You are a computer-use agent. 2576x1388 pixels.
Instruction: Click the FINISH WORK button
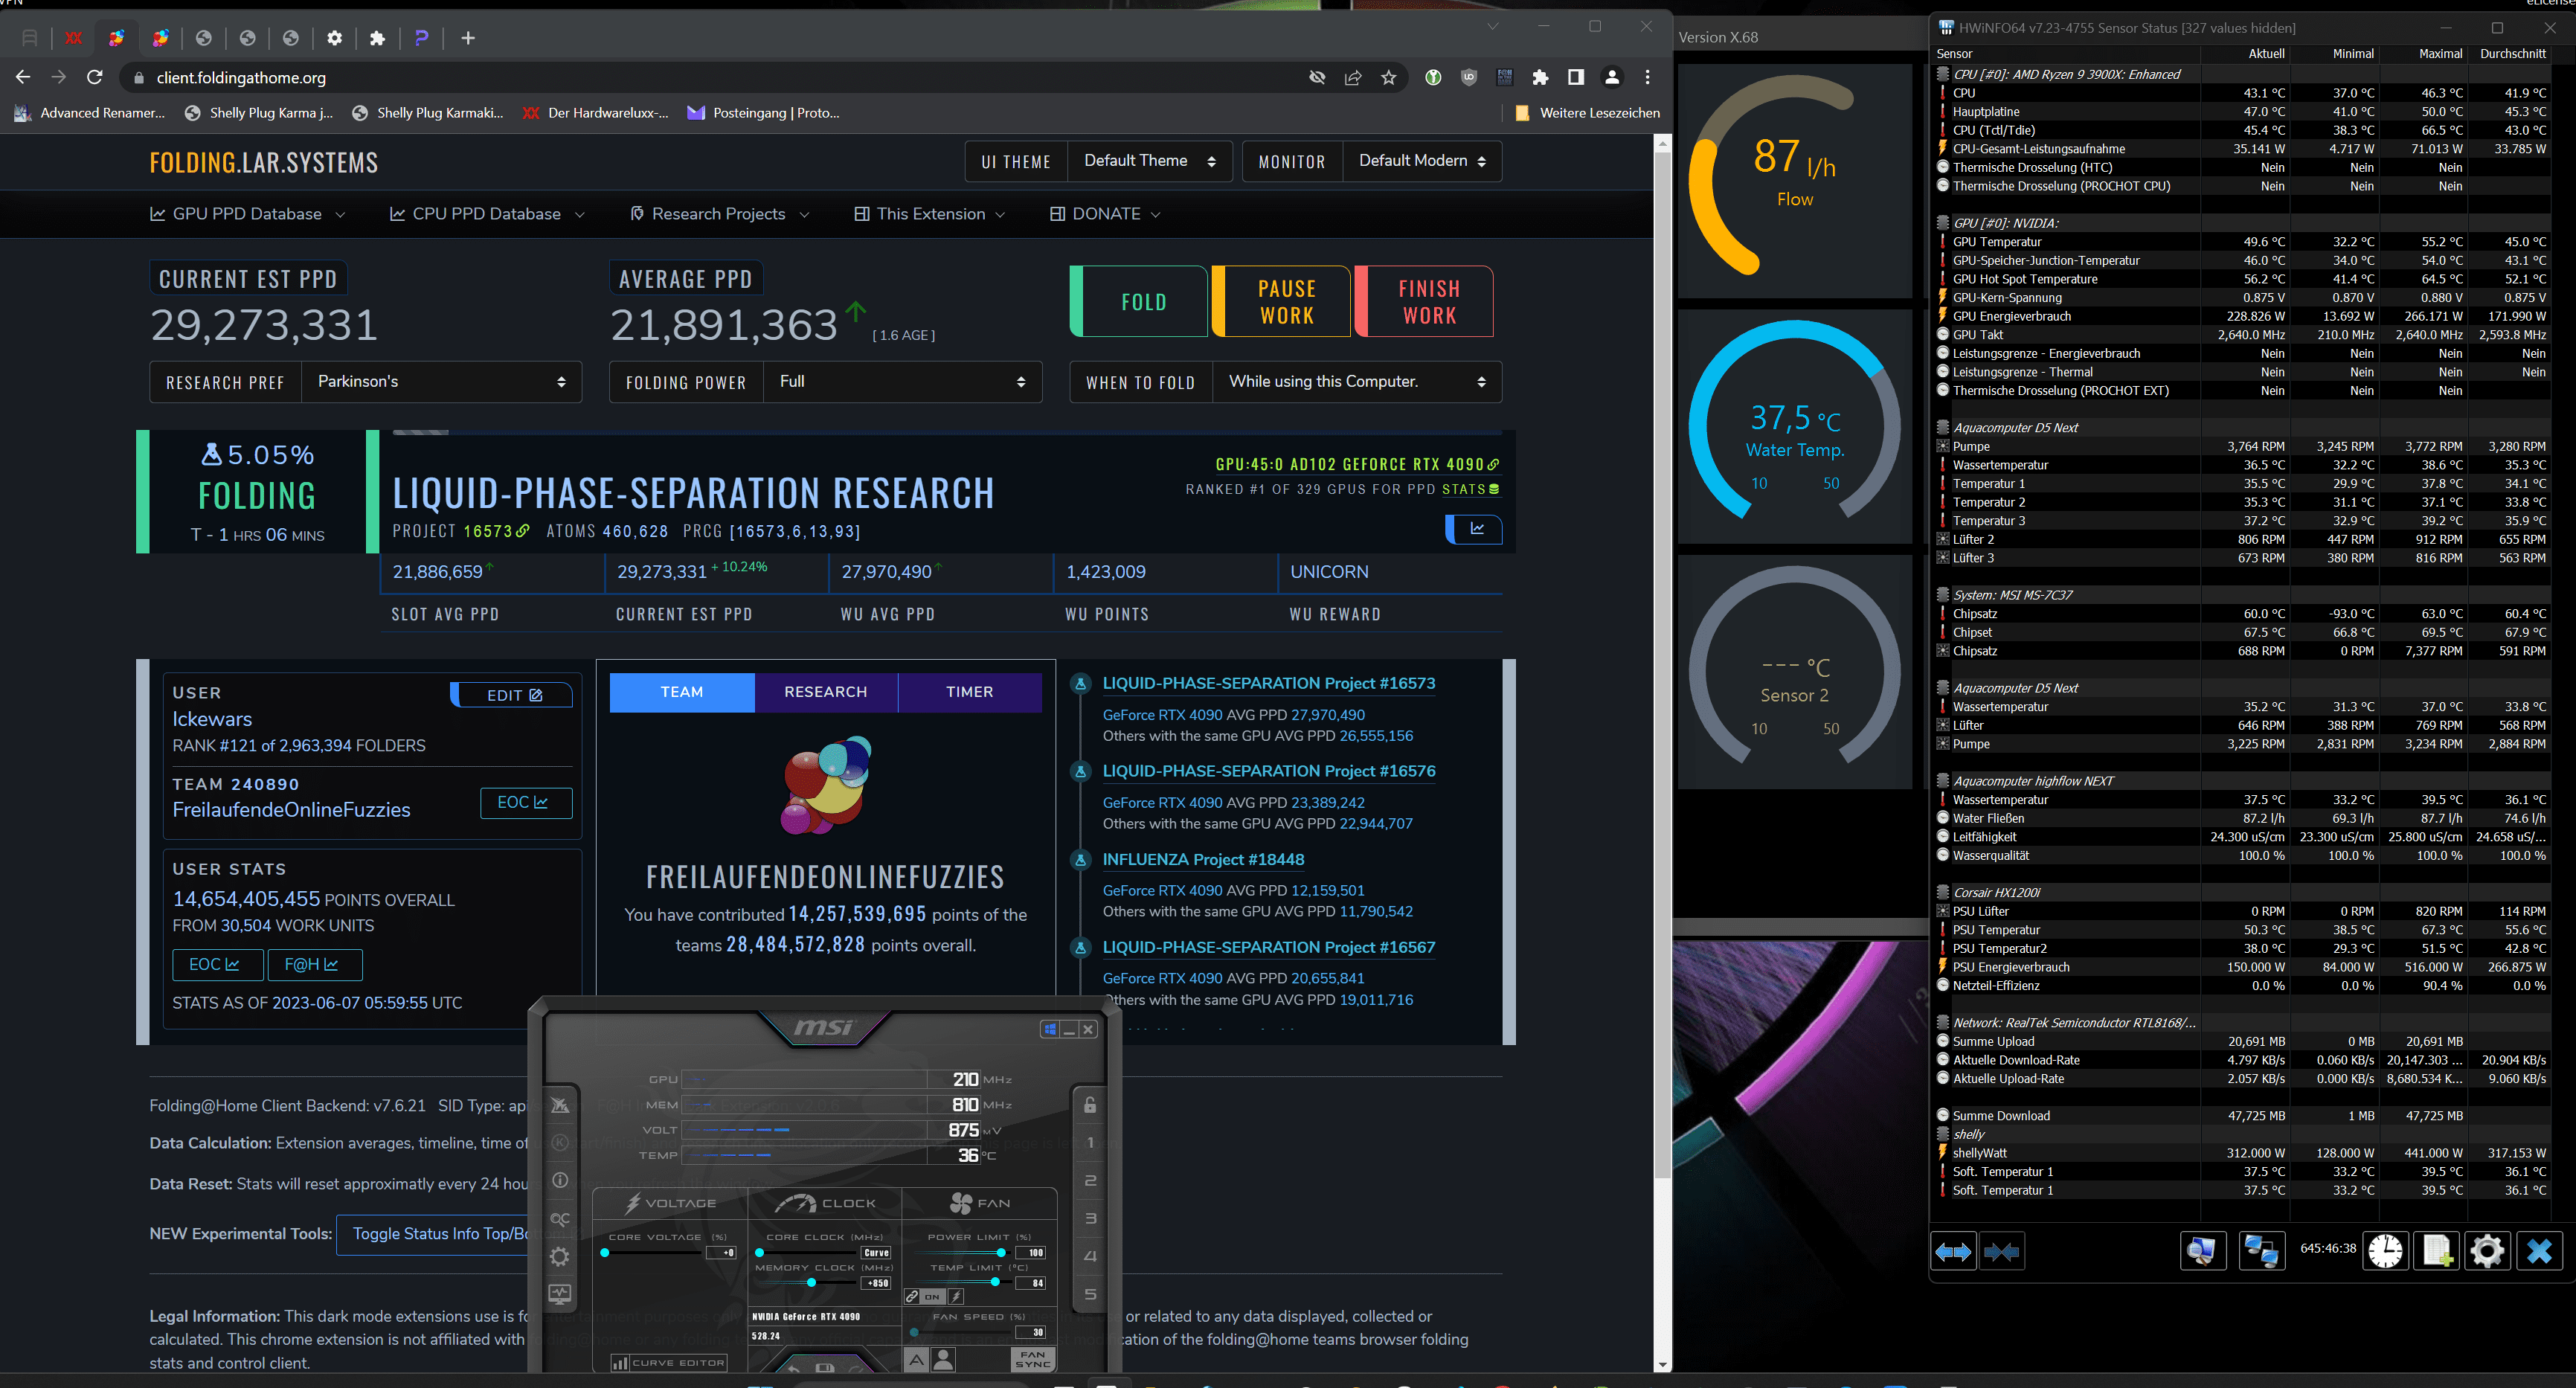point(1425,301)
